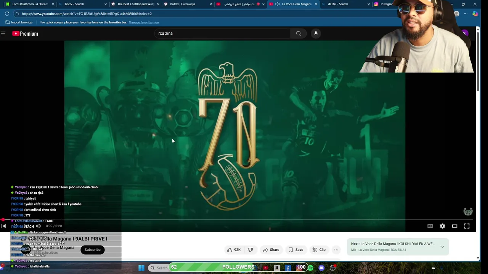Start voice search with the microphone

point(316,33)
